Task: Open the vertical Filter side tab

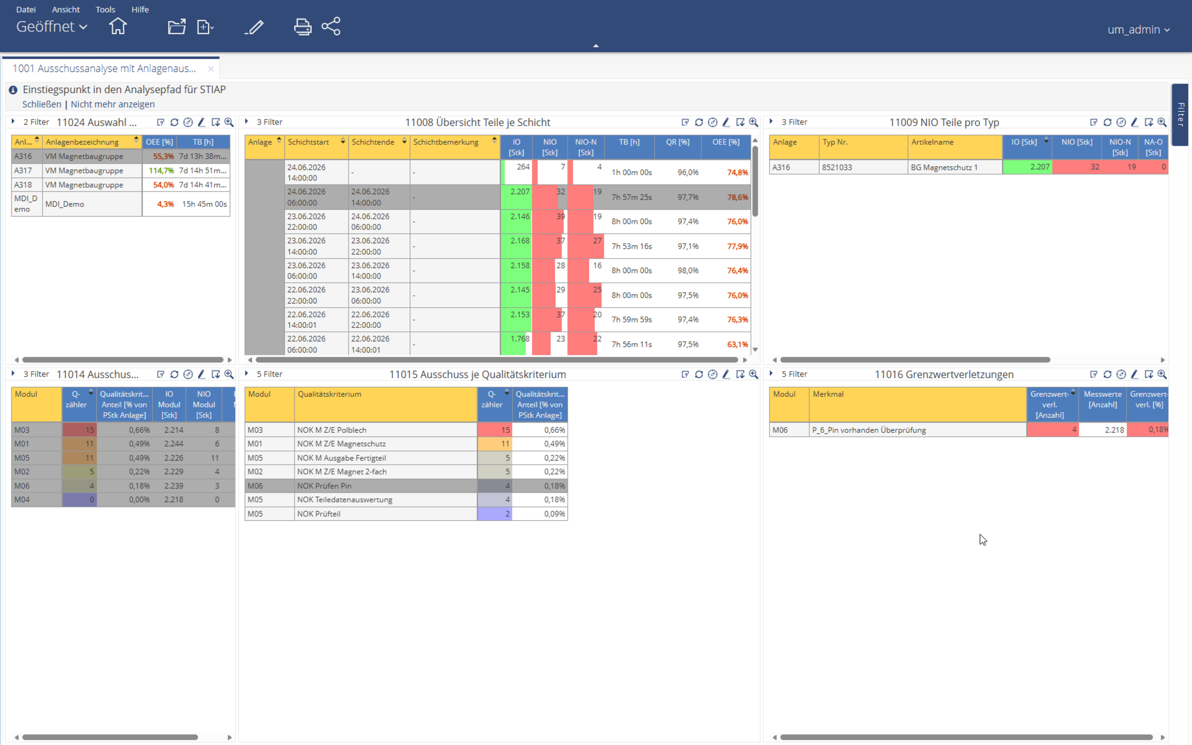Action: (x=1181, y=114)
